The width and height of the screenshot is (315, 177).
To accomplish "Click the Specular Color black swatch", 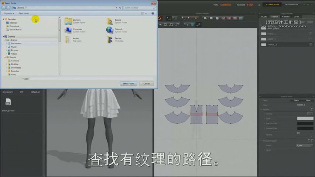I will [x=305, y=123].
